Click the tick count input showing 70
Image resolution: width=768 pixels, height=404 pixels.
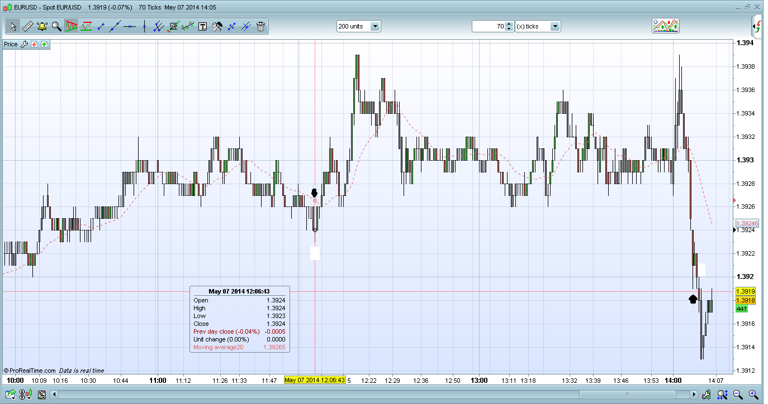pyautogui.click(x=489, y=26)
